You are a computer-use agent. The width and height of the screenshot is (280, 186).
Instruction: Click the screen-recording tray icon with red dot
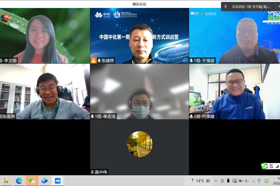[235, 181]
